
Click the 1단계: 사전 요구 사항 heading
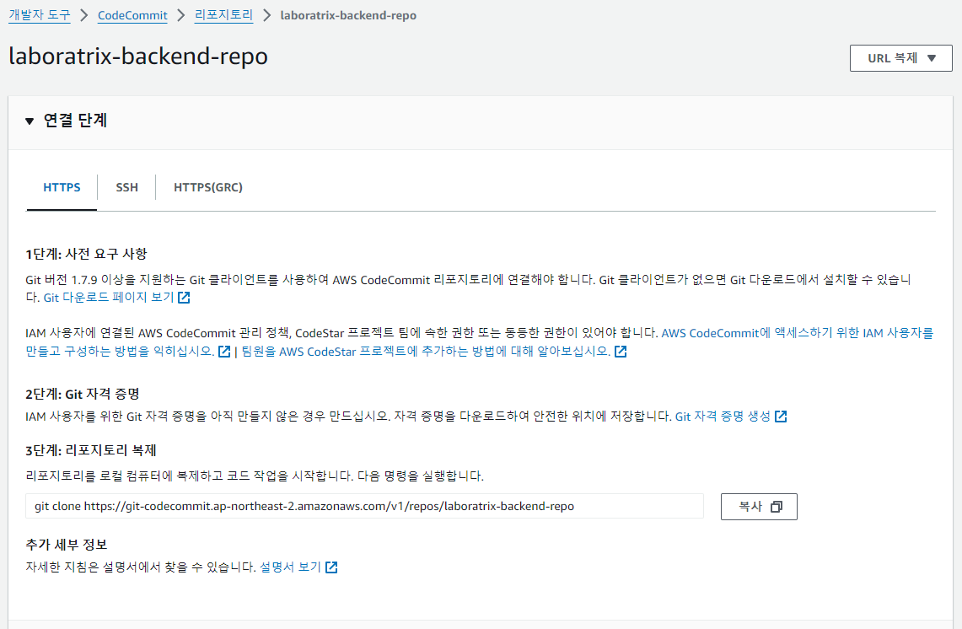point(87,254)
